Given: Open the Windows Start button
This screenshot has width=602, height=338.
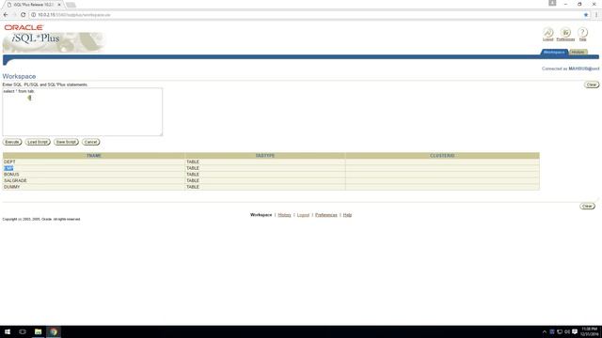Looking at the screenshot, I should (8, 331).
